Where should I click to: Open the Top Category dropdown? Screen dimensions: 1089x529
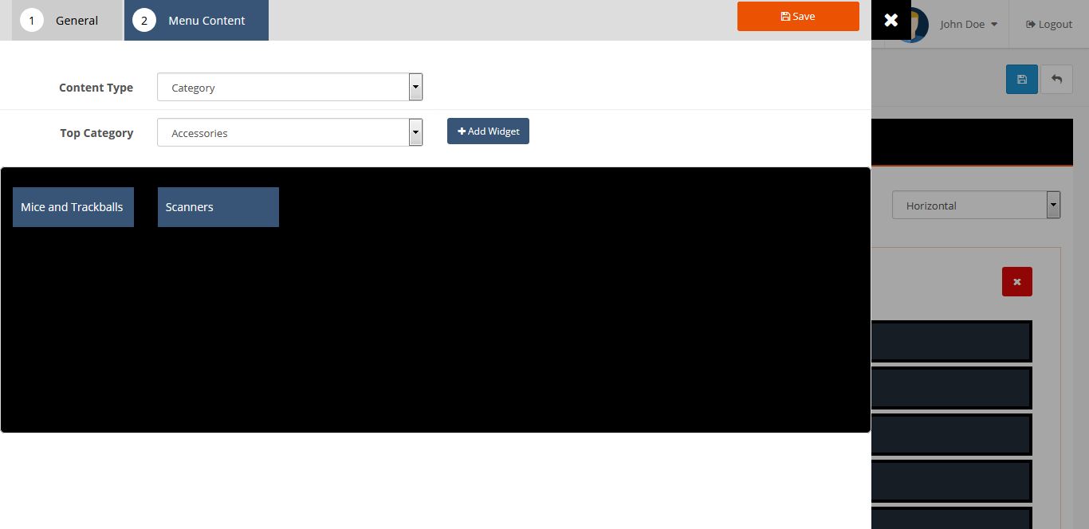click(x=290, y=132)
